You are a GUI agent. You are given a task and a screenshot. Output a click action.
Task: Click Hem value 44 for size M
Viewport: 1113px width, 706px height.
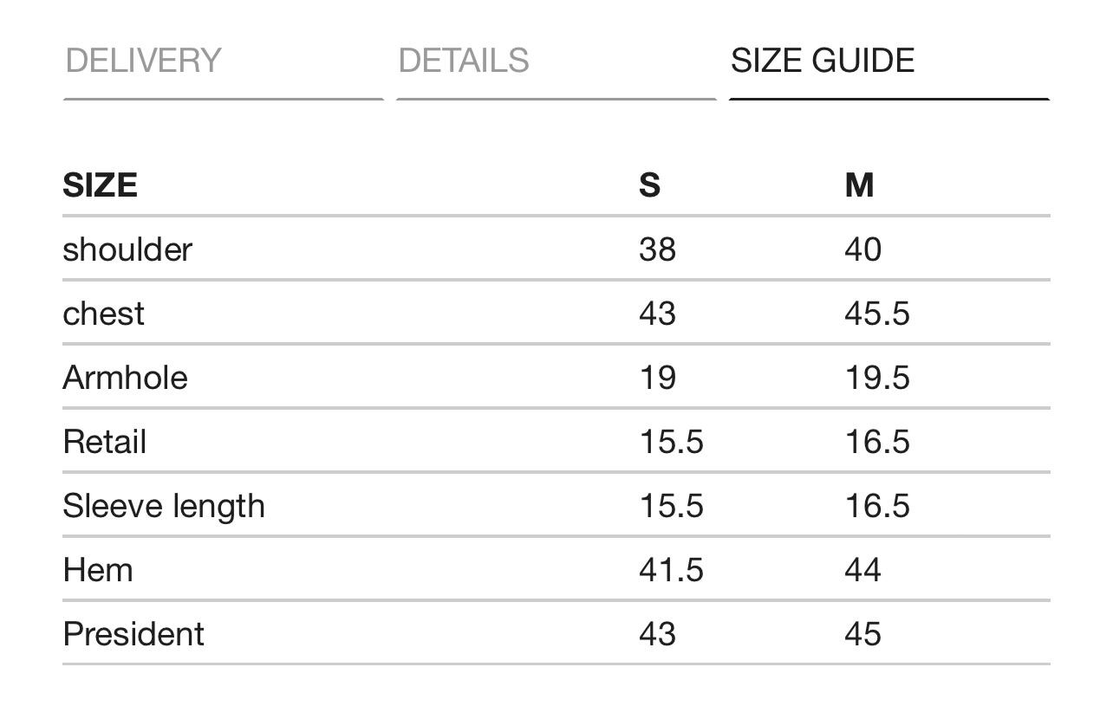[862, 570]
